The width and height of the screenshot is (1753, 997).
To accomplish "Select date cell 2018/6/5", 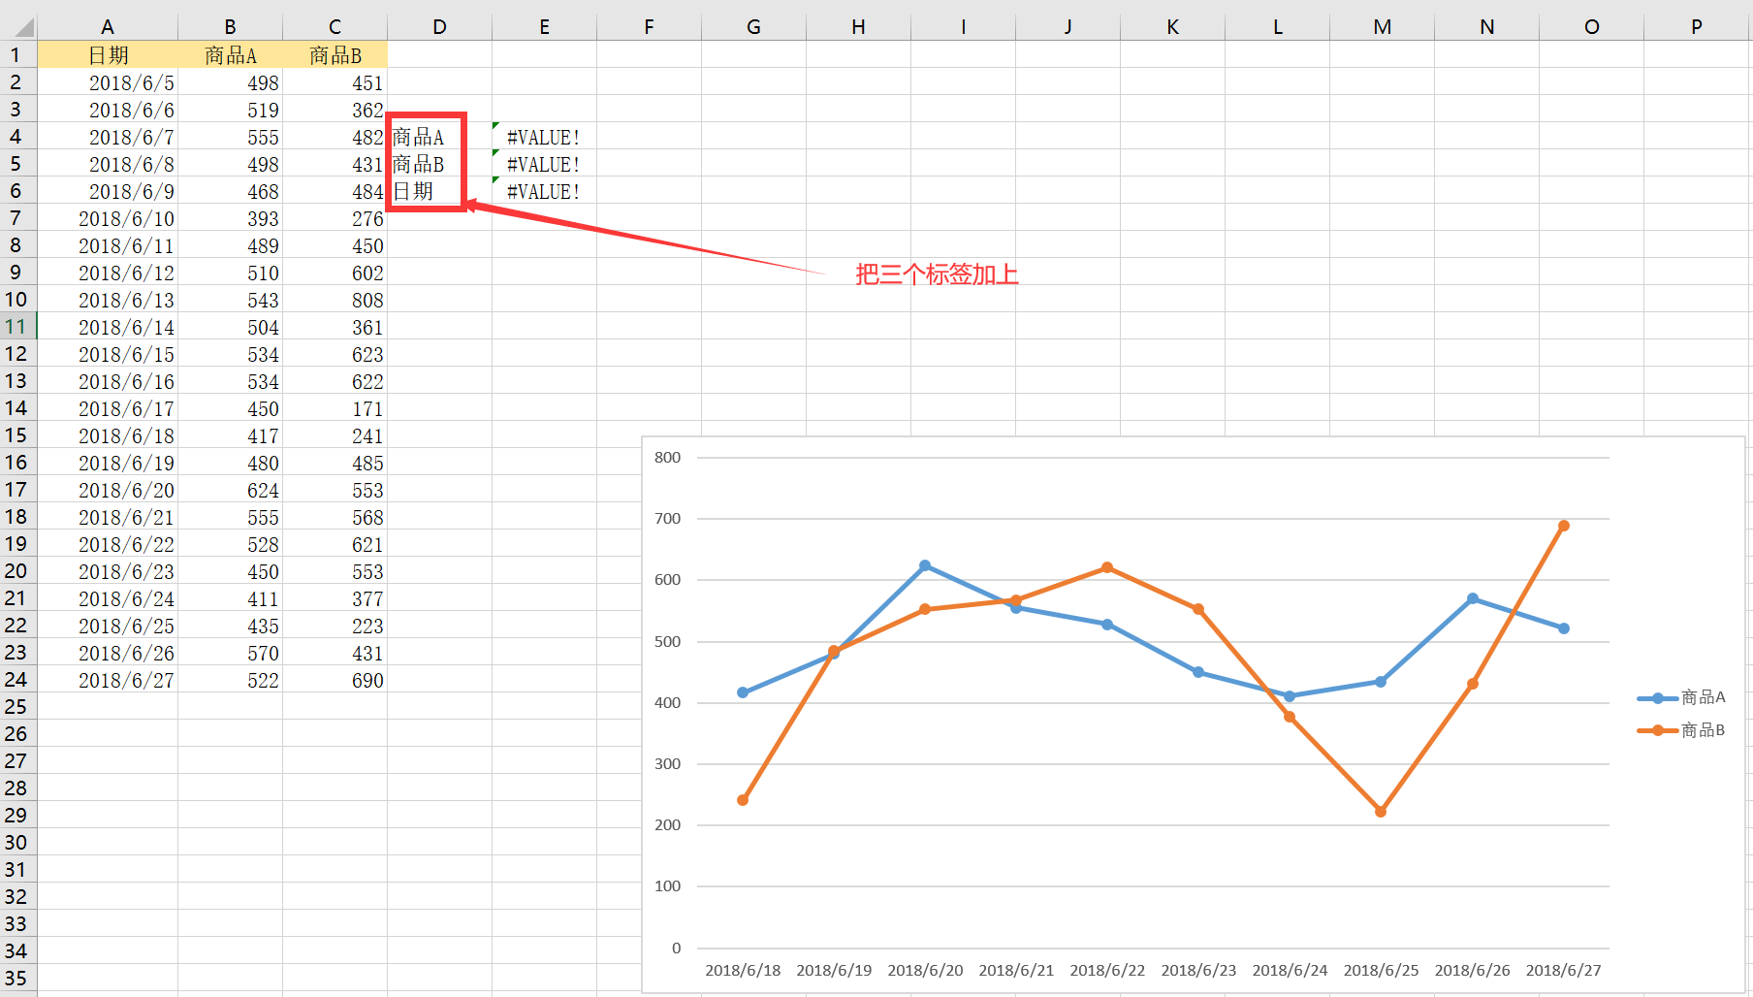I will 108,82.
